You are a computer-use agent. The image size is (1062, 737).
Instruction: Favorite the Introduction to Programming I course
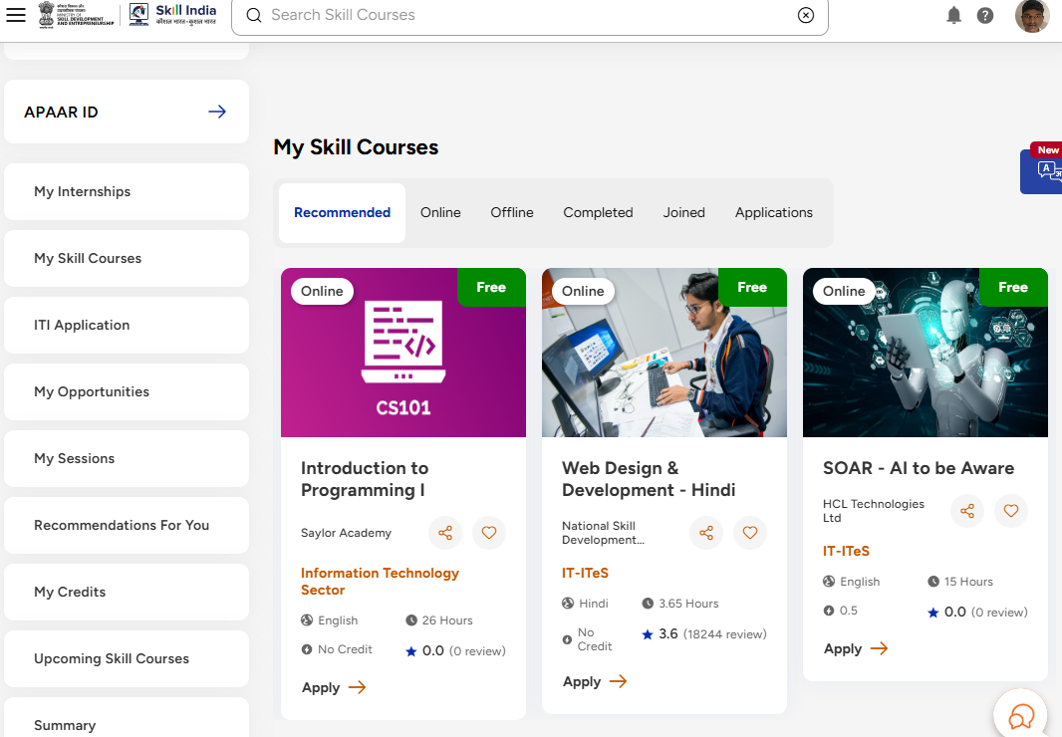pos(489,533)
